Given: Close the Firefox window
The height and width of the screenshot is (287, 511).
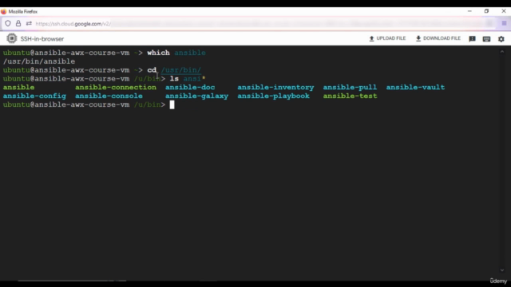Looking at the screenshot, I should [504, 11].
